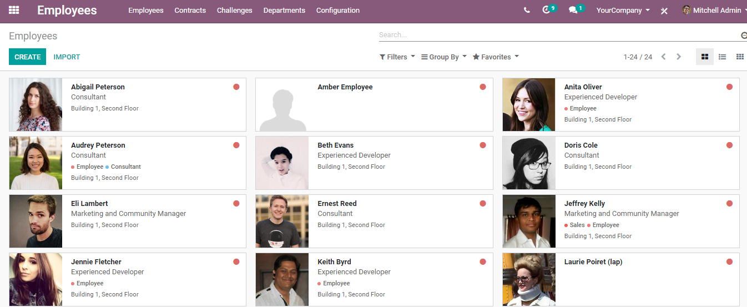Click Eli Lambert's job title text

128,213
